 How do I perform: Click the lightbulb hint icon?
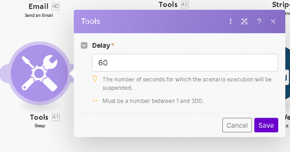coord(95,79)
